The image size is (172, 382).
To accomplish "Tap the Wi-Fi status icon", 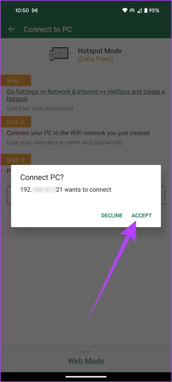I will (x=125, y=11).
